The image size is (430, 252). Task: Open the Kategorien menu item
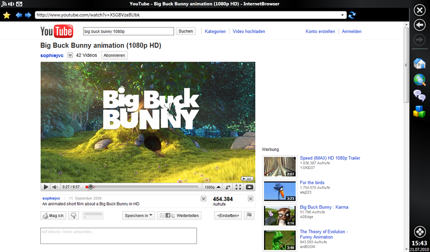215,31
